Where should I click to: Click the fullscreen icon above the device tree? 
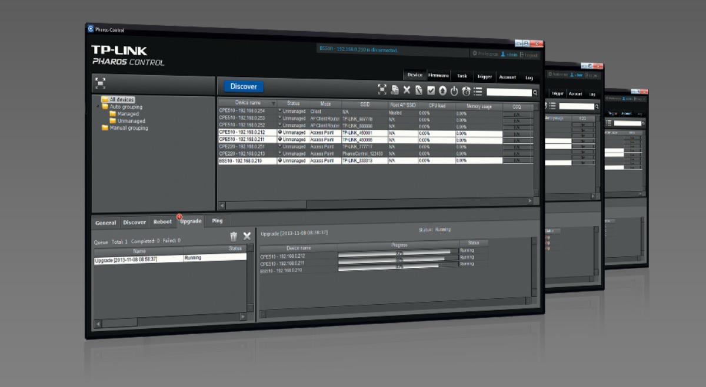[101, 83]
